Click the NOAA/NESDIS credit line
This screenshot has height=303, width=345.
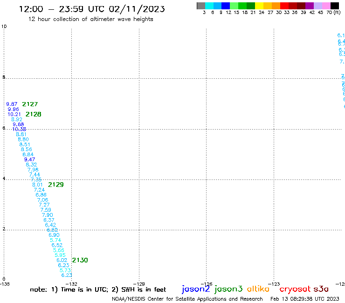coord(187,299)
